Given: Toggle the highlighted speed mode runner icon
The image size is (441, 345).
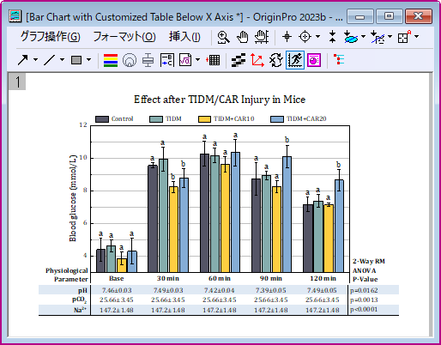Looking at the screenshot, I should tap(295, 60).
